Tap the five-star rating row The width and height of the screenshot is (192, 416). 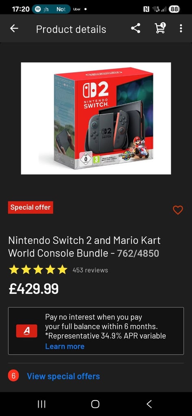[38, 270]
